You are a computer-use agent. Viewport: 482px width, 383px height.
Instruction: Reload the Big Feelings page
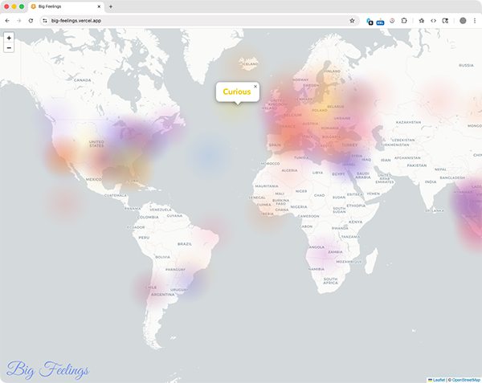point(31,20)
